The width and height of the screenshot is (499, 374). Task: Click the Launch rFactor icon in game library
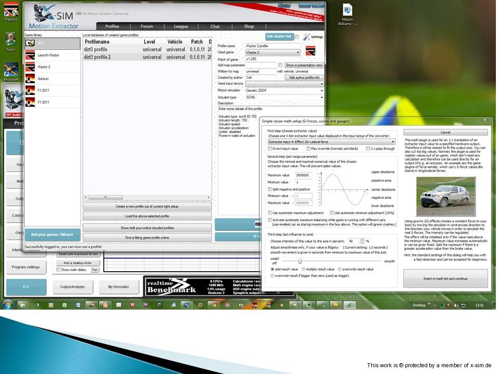pyautogui.click(x=30, y=55)
